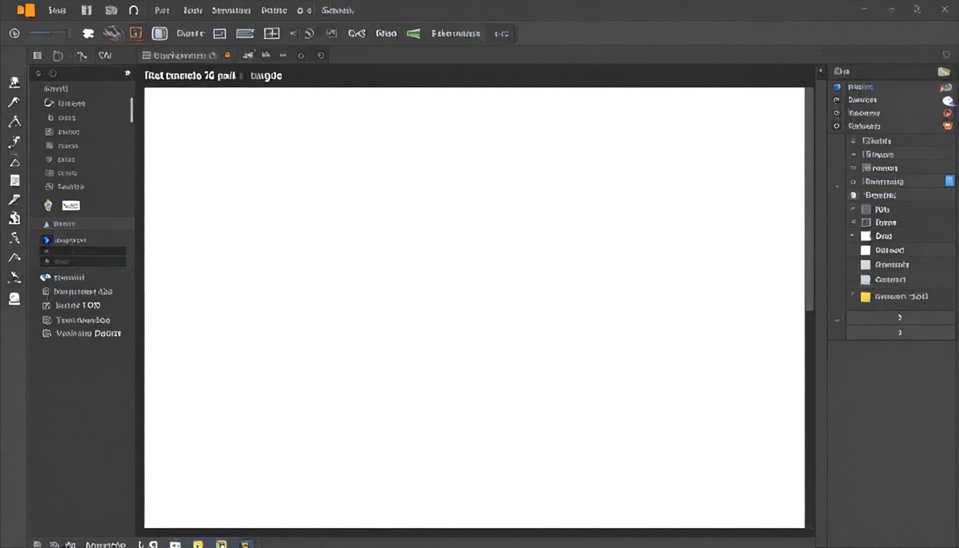The image size is (959, 548).
Task: Click the green flag icon in the top toolbar
Action: [413, 34]
